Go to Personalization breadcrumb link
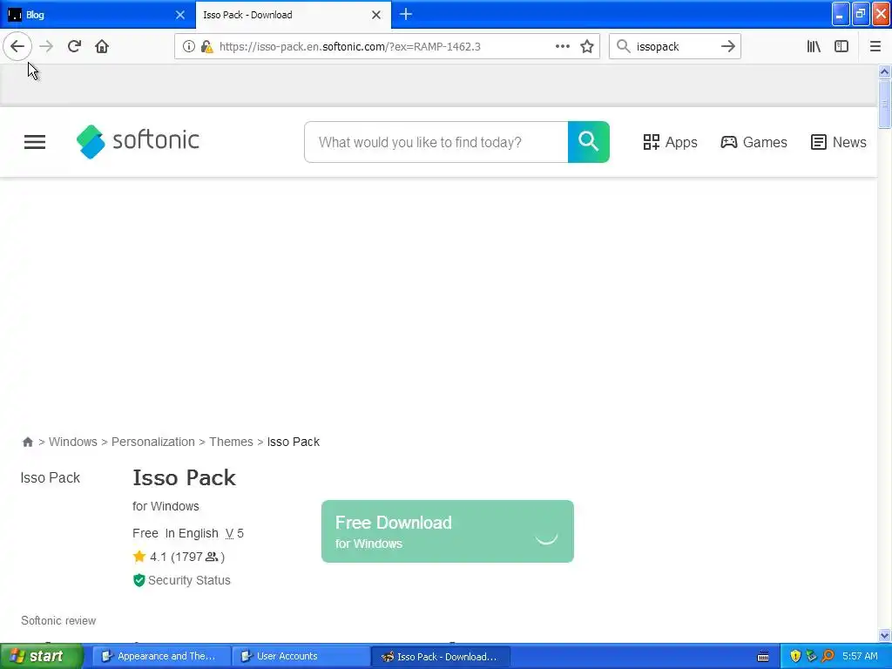The image size is (892, 669). coord(153,442)
